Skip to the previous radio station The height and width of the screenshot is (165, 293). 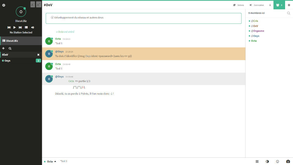tap(9, 27)
